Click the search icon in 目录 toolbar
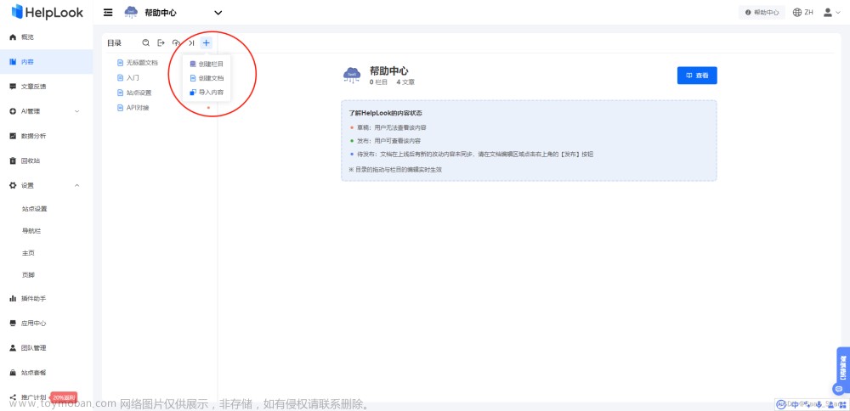This screenshot has height=411, width=850. pyautogui.click(x=146, y=42)
